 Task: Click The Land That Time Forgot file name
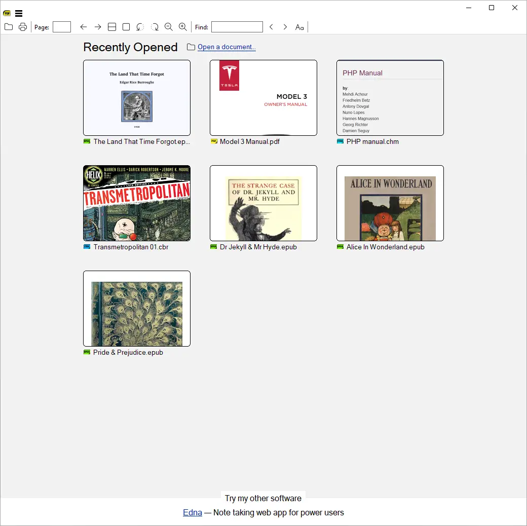click(x=141, y=141)
